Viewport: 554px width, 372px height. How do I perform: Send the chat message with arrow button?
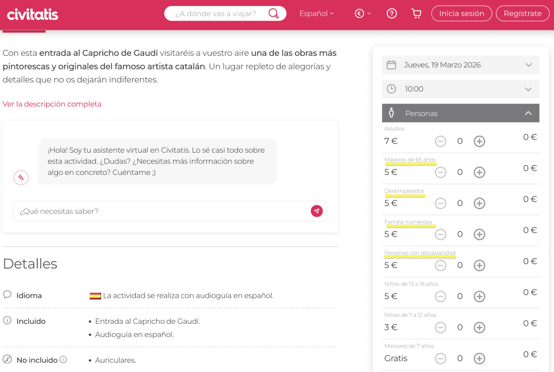[316, 211]
